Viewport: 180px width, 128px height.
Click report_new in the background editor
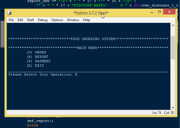pos(38,1)
